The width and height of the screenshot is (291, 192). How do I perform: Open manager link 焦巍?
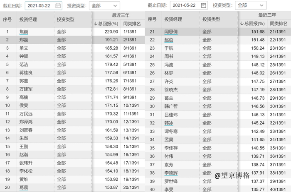24,31
